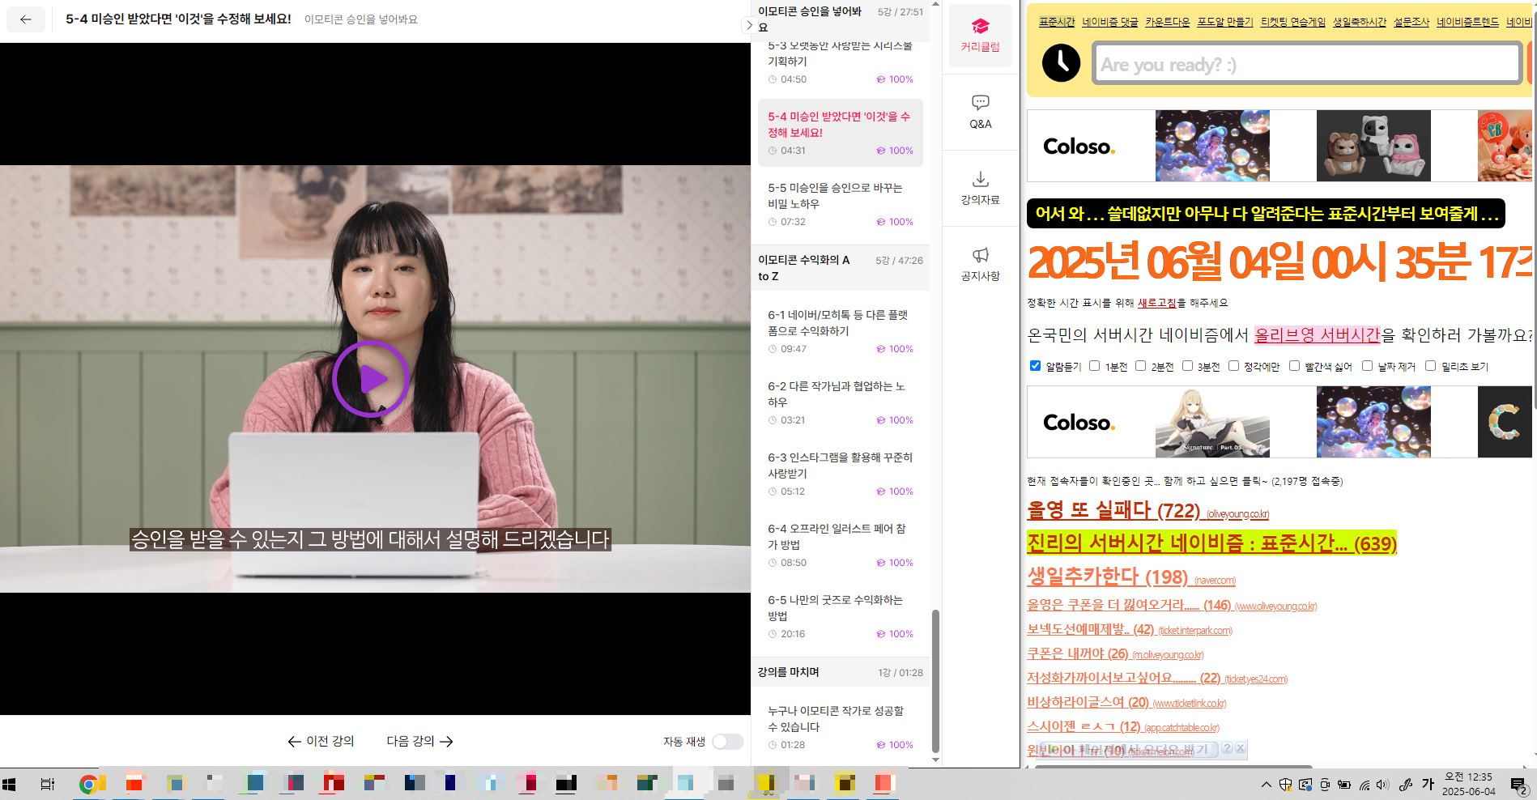Check the 밀리초 보기 checkbox
This screenshot has width=1537, height=800.
pos(1430,366)
